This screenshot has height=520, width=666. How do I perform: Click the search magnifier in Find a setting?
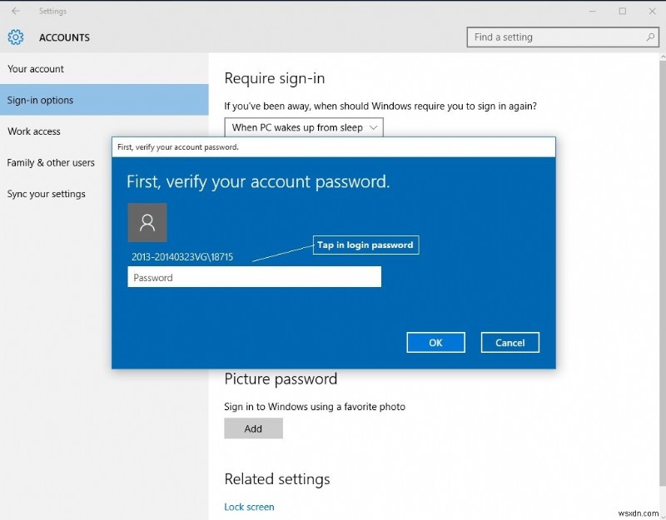[649, 37]
